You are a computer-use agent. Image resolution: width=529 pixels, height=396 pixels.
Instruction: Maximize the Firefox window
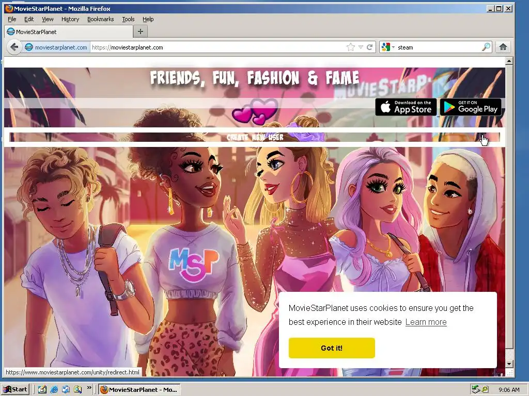(499, 8)
